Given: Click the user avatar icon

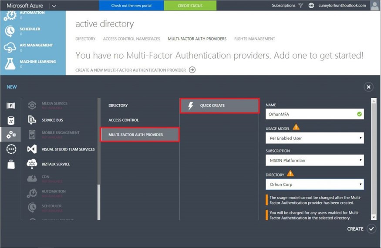Looking at the screenshot, I should (x=374, y=6).
